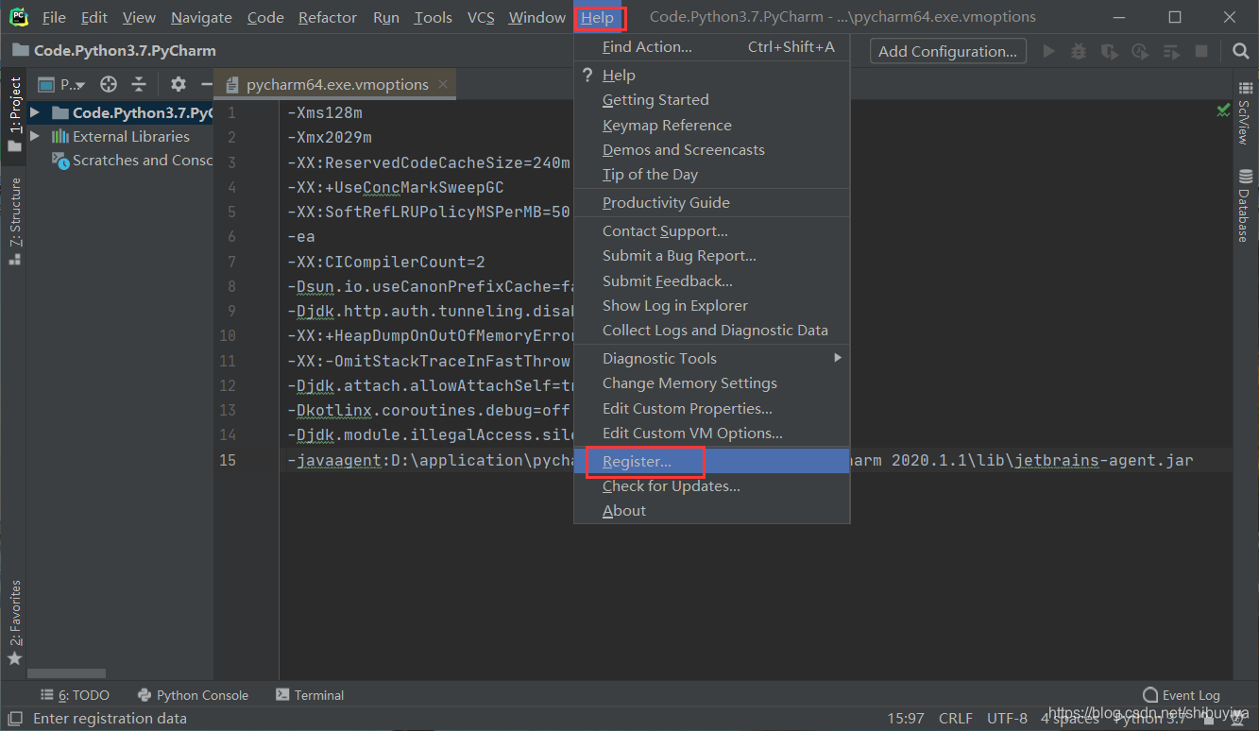Click the locate/scroll-from-source target icon
Screen dimensions: 1259x731
pyautogui.click(x=109, y=85)
